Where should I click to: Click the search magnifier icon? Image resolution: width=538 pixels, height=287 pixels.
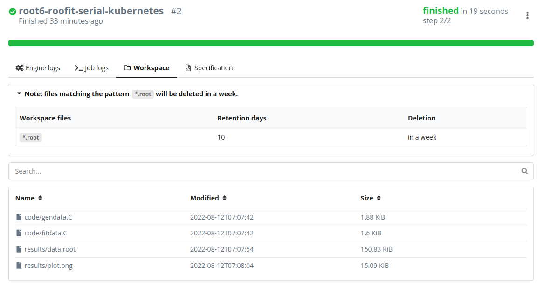coord(524,171)
